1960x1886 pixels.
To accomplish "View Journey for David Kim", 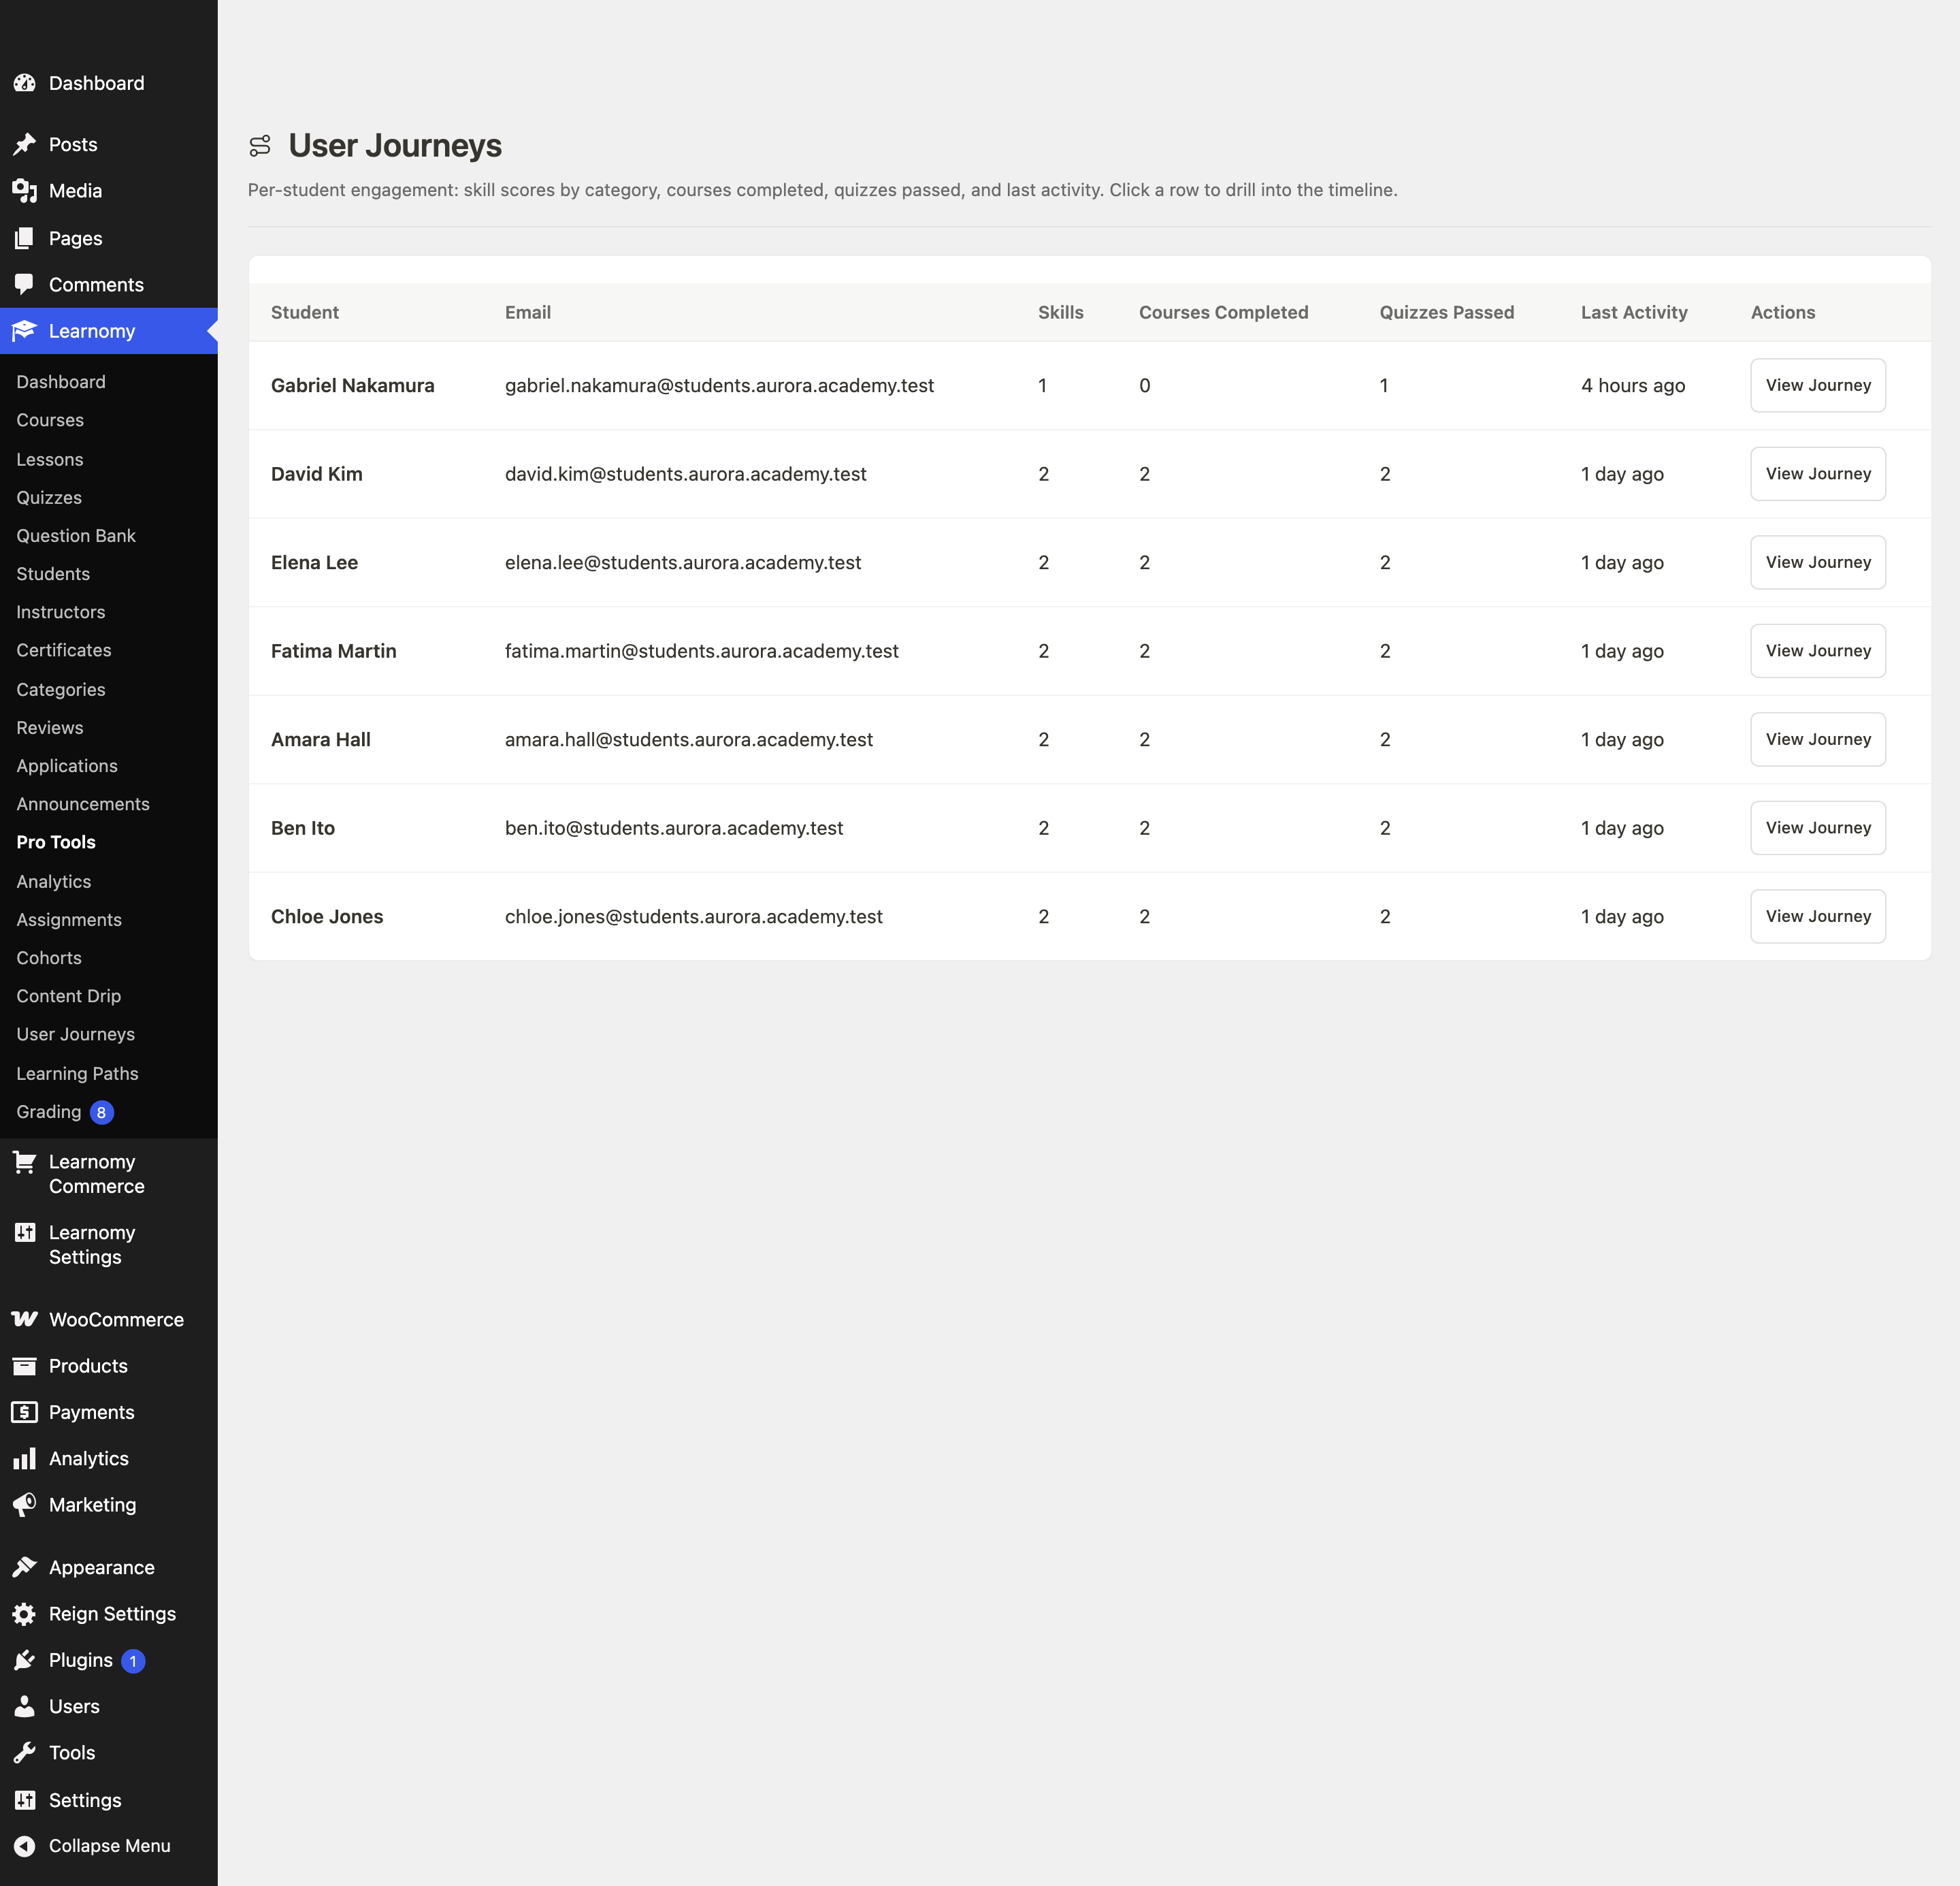I will (x=1818, y=475).
